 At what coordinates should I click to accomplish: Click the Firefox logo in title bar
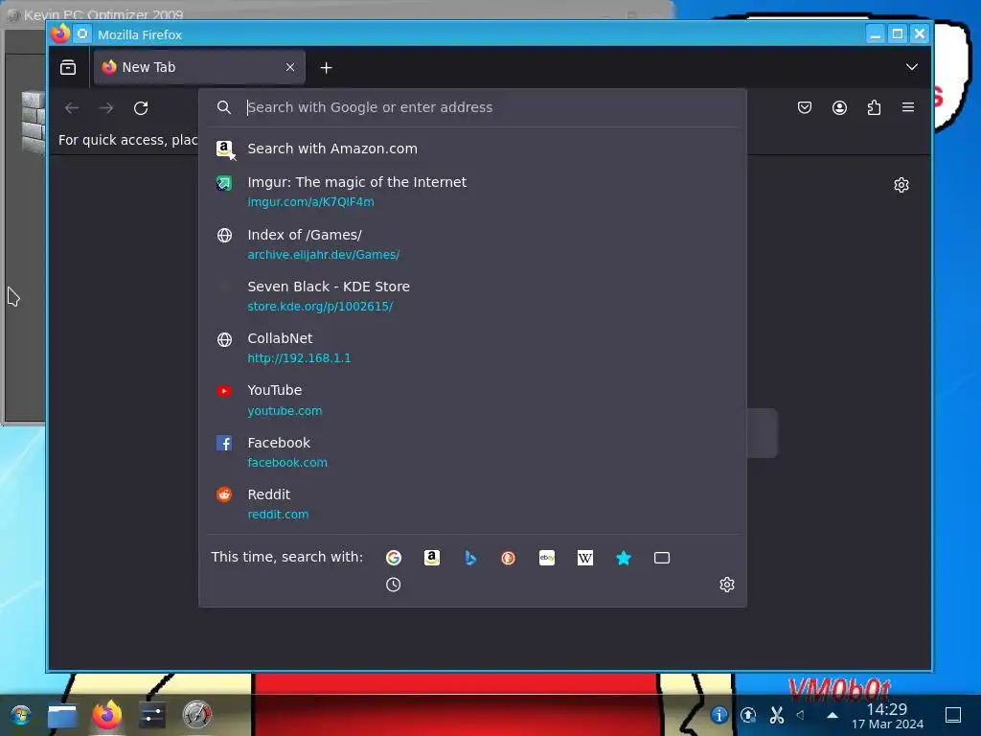pyautogui.click(x=60, y=34)
